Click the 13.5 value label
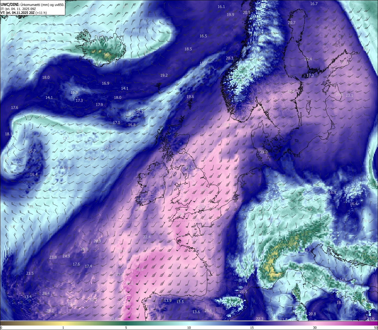378x330 pixels. (180, 302)
